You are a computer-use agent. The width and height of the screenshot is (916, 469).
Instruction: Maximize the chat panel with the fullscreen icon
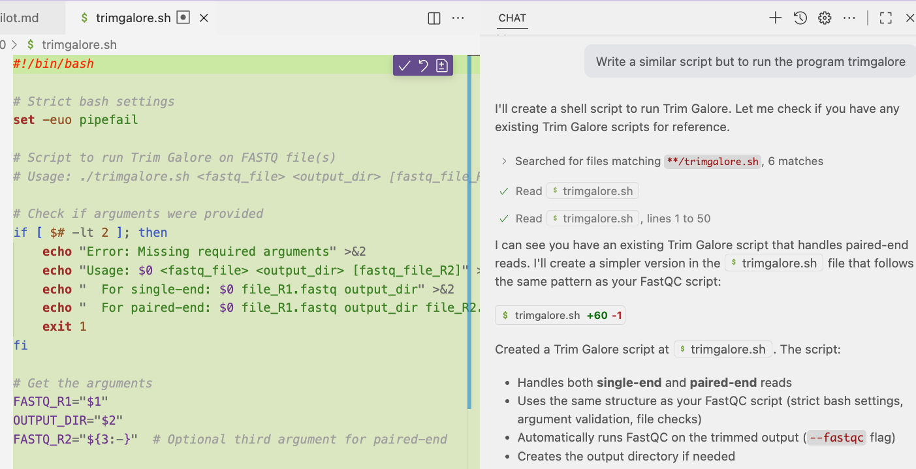(885, 18)
